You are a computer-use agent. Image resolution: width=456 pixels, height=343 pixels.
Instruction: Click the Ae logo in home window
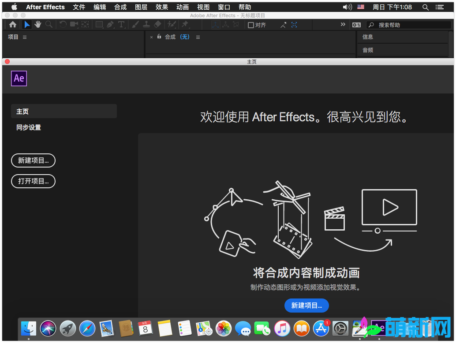(x=19, y=78)
